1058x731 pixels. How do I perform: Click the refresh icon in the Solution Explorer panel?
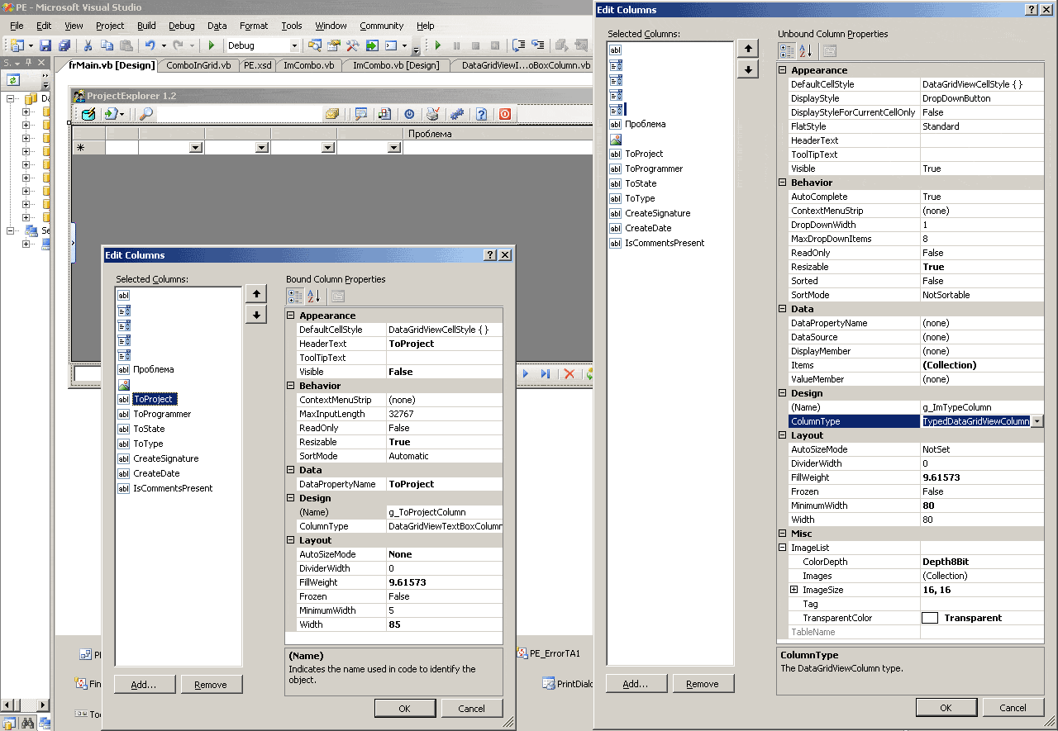click(13, 80)
